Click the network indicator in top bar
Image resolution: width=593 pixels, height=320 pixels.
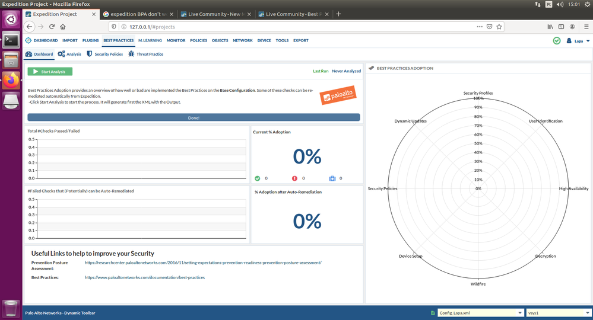(x=538, y=4)
